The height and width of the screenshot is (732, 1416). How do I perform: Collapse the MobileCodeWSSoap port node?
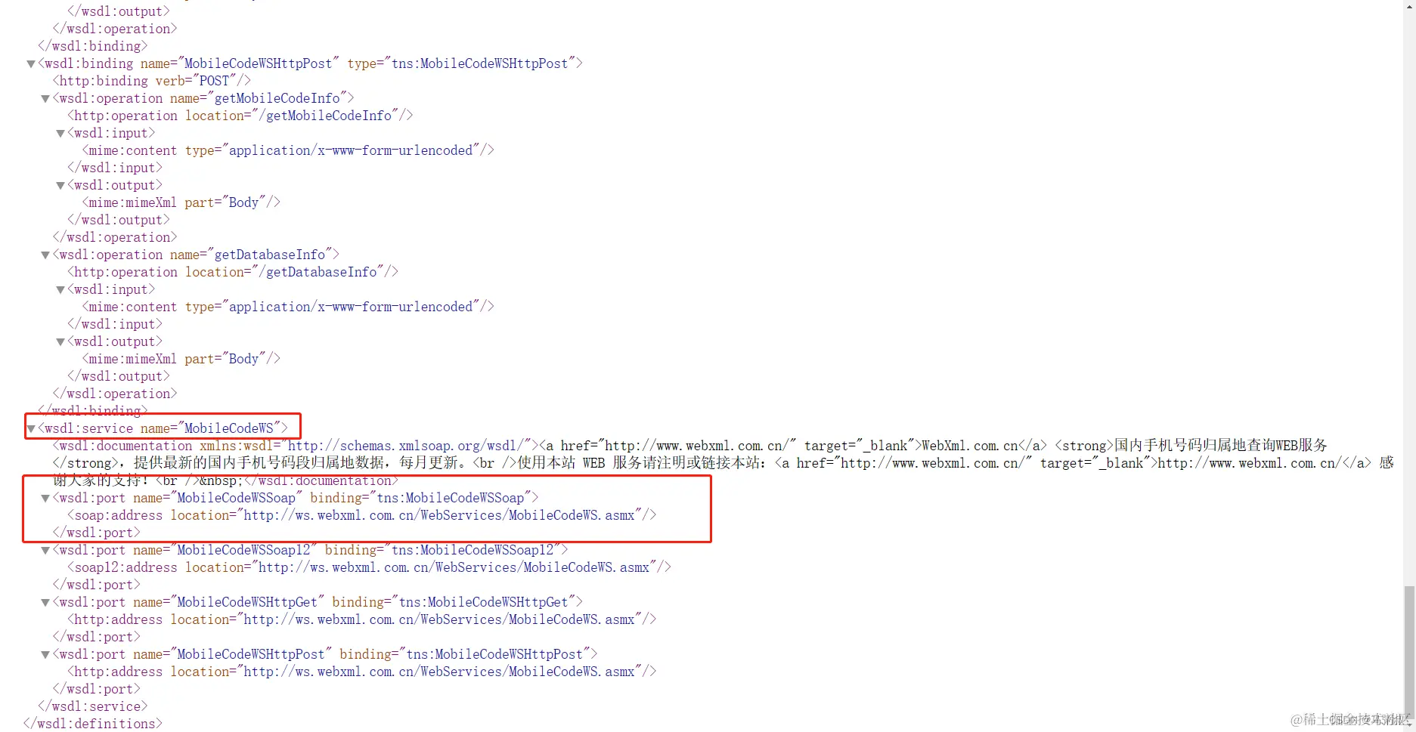45,499
